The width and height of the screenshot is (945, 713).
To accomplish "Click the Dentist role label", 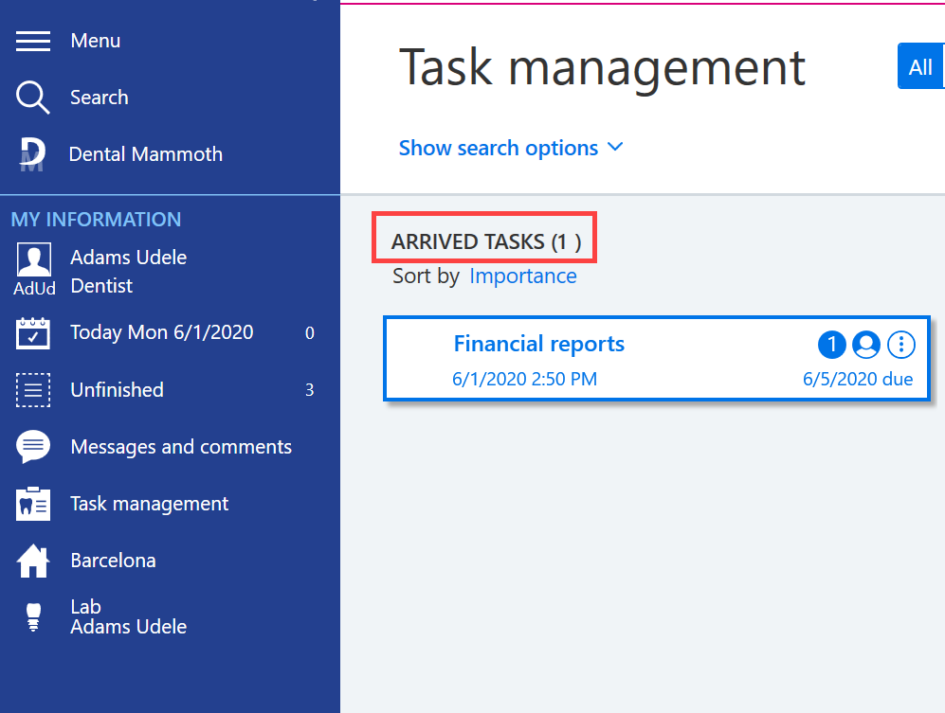I will [x=101, y=285].
